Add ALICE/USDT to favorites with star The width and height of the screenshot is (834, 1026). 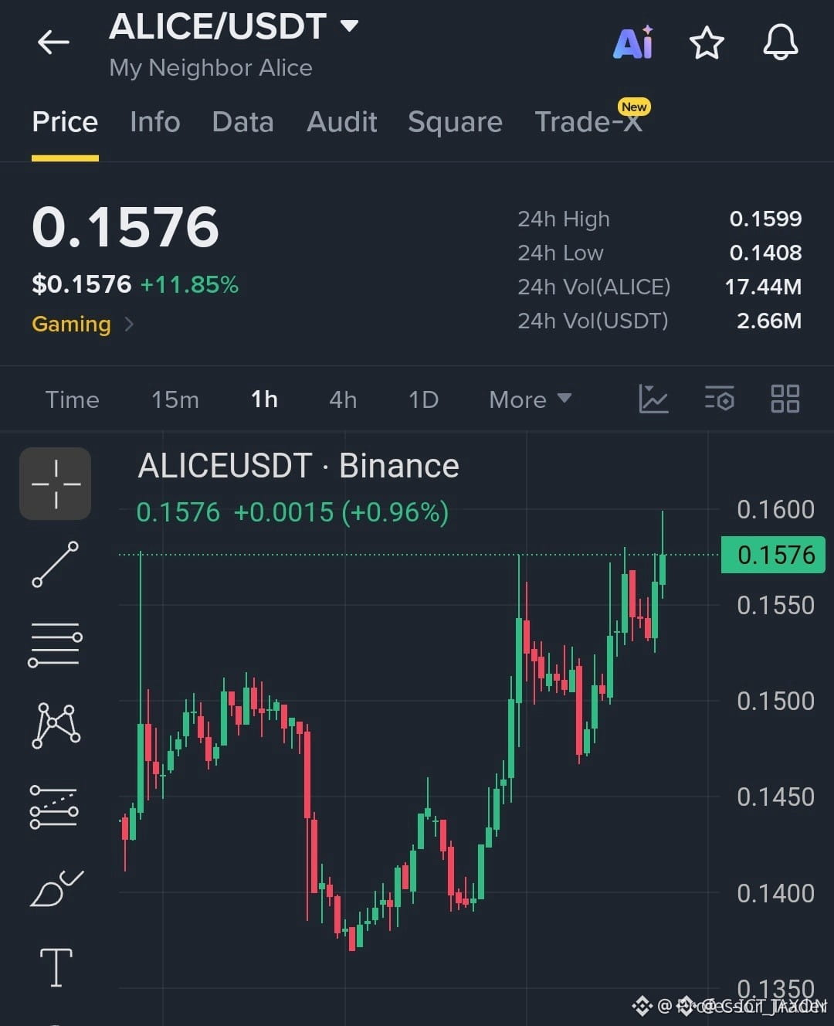point(707,42)
